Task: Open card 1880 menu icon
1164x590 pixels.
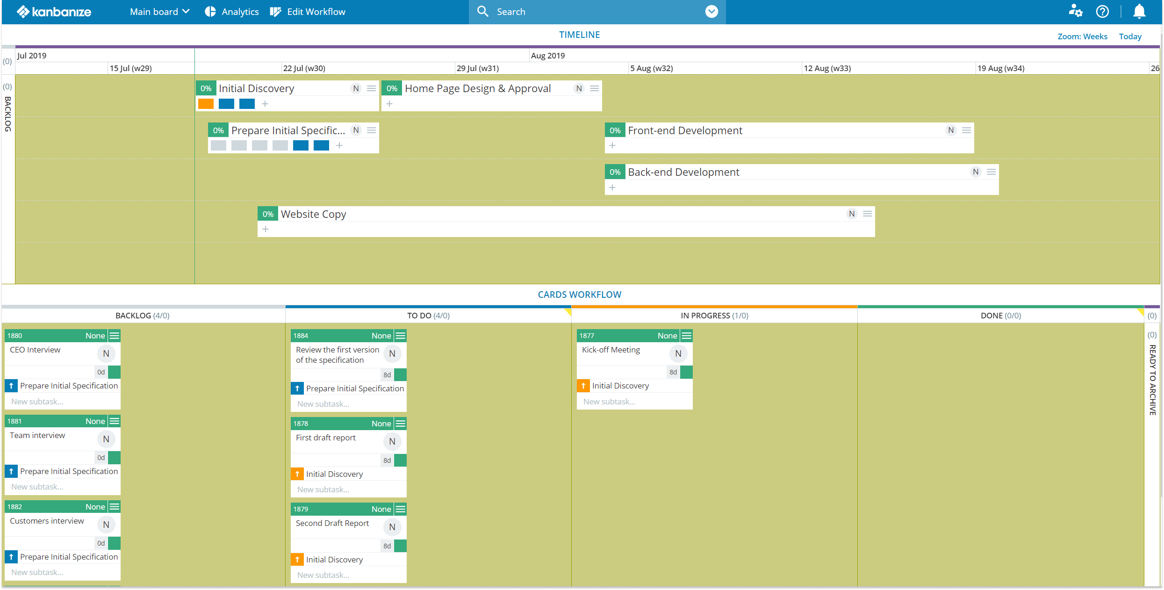Action: pos(115,336)
